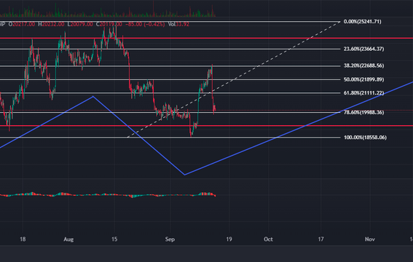Select the lower red horizontal support line
Viewport: 413px width, 262px height.
coord(207,126)
